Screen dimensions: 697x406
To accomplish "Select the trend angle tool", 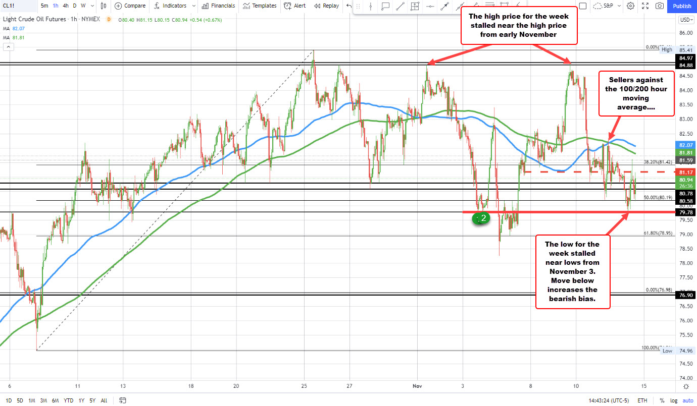I will point(460,7).
